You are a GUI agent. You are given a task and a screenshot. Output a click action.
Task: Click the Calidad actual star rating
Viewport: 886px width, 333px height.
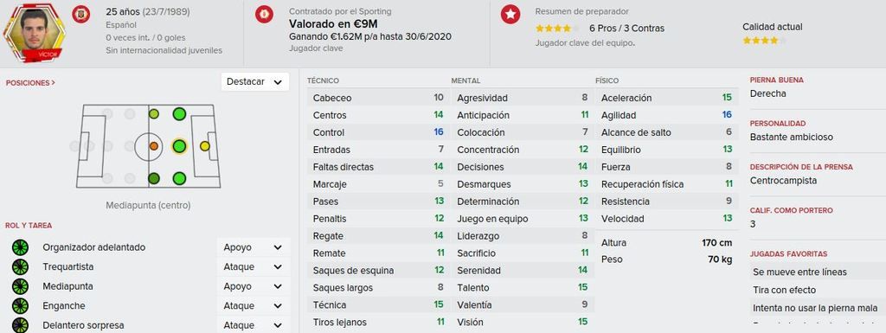tap(764, 41)
